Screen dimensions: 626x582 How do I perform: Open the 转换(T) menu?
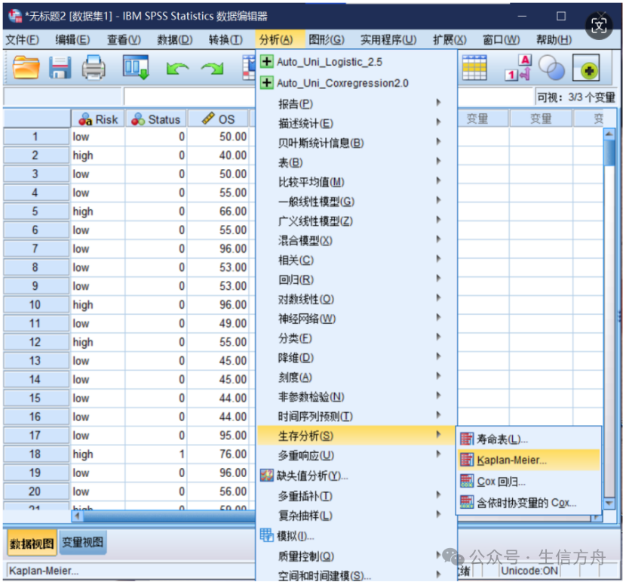coord(226,39)
